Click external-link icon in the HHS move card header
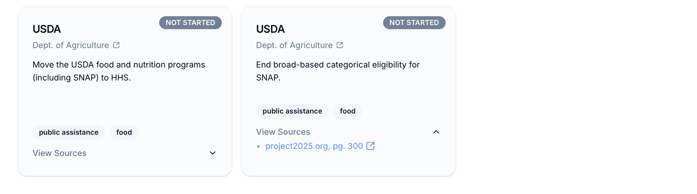 [x=116, y=45]
